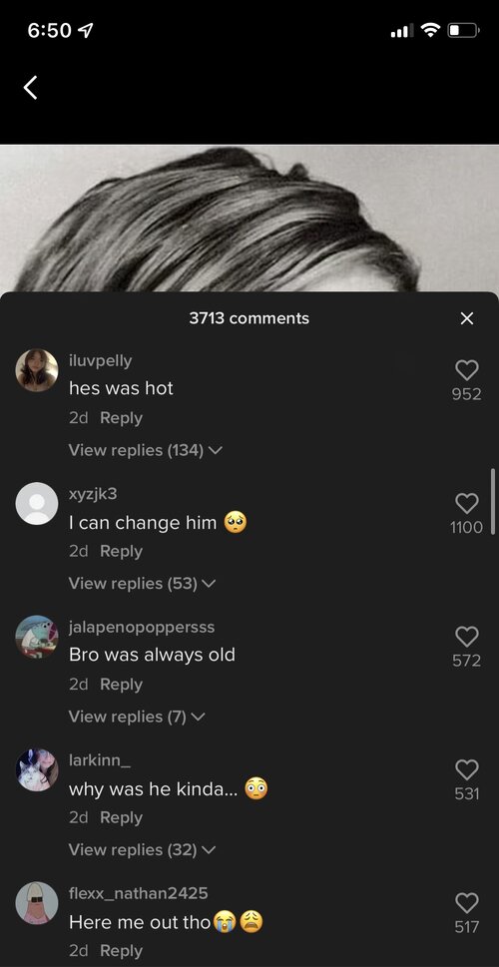Like the 'Bro was always old' comment
This screenshot has width=499, height=967.
467,636
